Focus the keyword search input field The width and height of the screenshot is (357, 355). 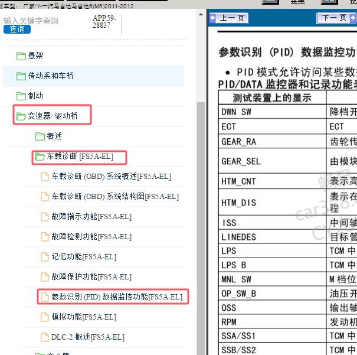point(31,21)
